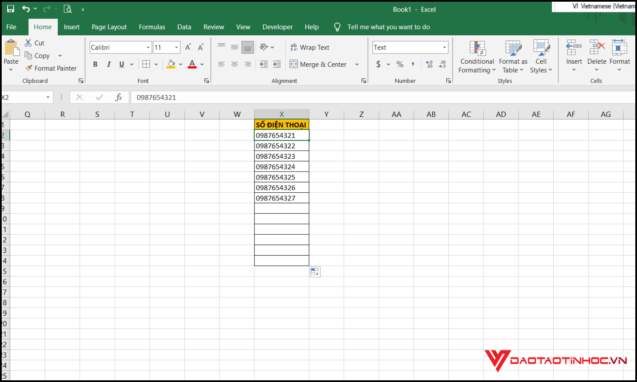Expand the Merge & Center dropdown arrow
The width and height of the screenshot is (637, 382).
click(357, 65)
